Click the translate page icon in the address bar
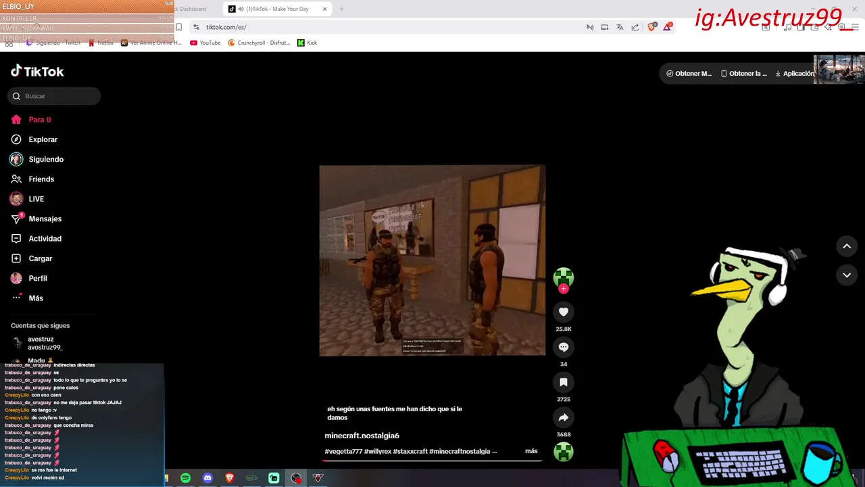The image size is (865, 487). coord(620,27)
